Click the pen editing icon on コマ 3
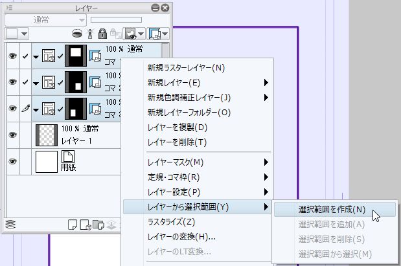Viewport: 401px width, 266px height. 25,108
